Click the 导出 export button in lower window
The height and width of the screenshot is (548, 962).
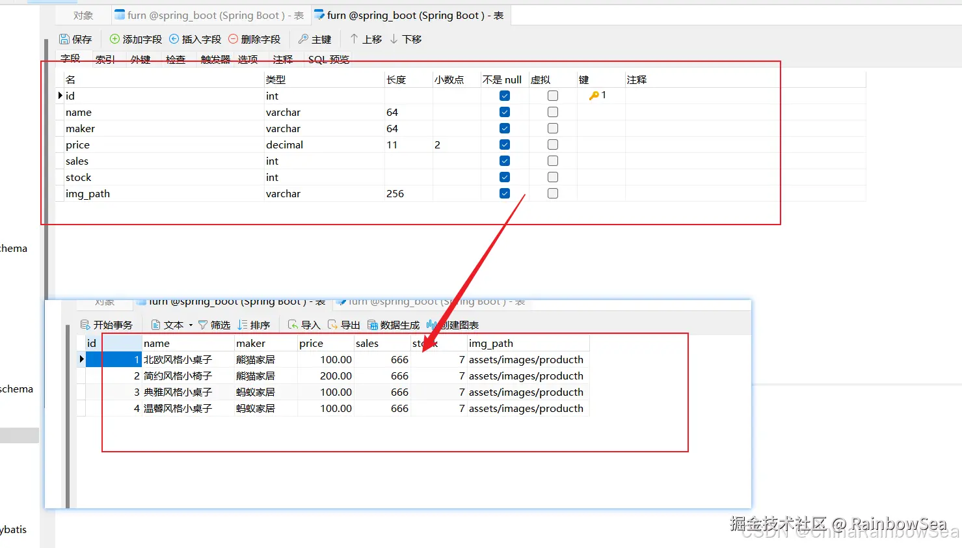343,325
